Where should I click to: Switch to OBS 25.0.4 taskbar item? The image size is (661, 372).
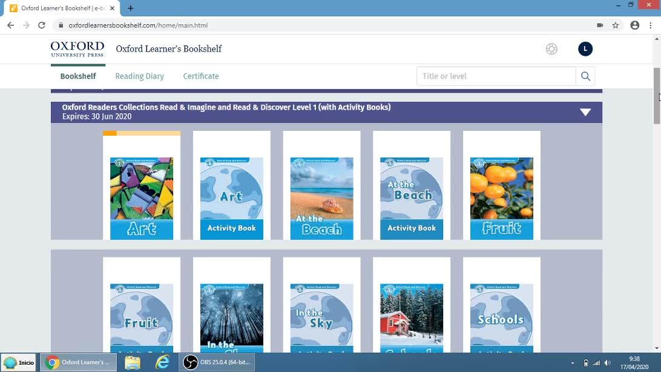(217, 362)
